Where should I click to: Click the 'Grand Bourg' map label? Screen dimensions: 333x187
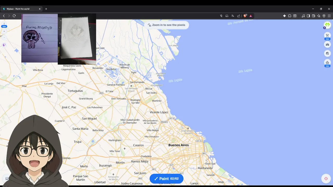pyautogui.click(x=86, y=99)
